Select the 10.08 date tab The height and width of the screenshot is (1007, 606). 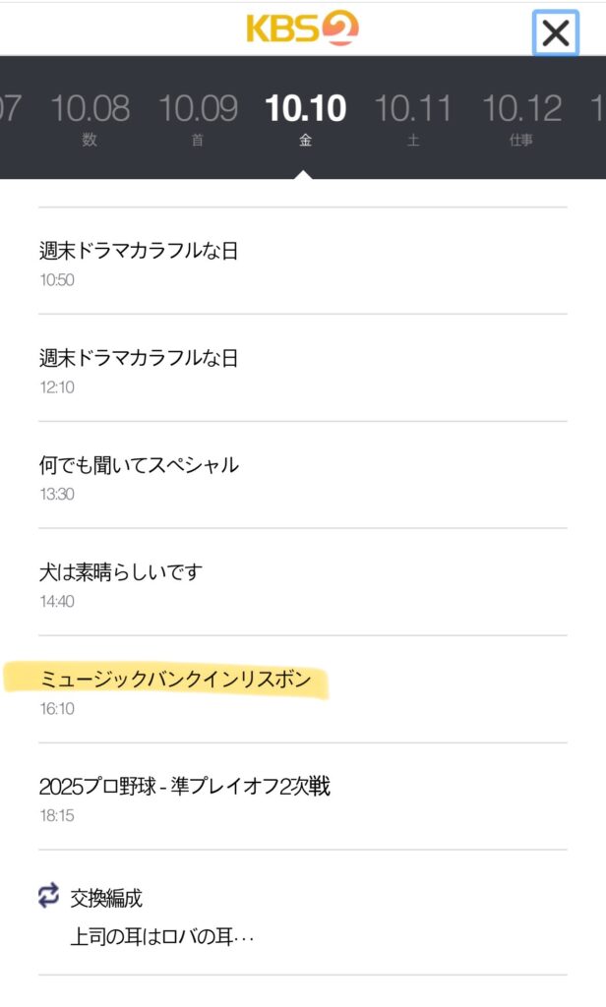90,116
